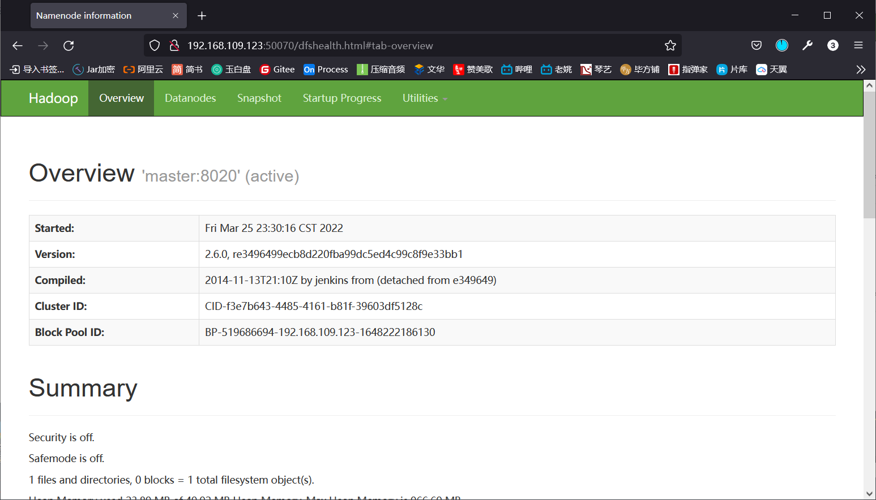
Task: Click the Cluster ID value CID-f3e7b643
Action: (x=314, y=307)
